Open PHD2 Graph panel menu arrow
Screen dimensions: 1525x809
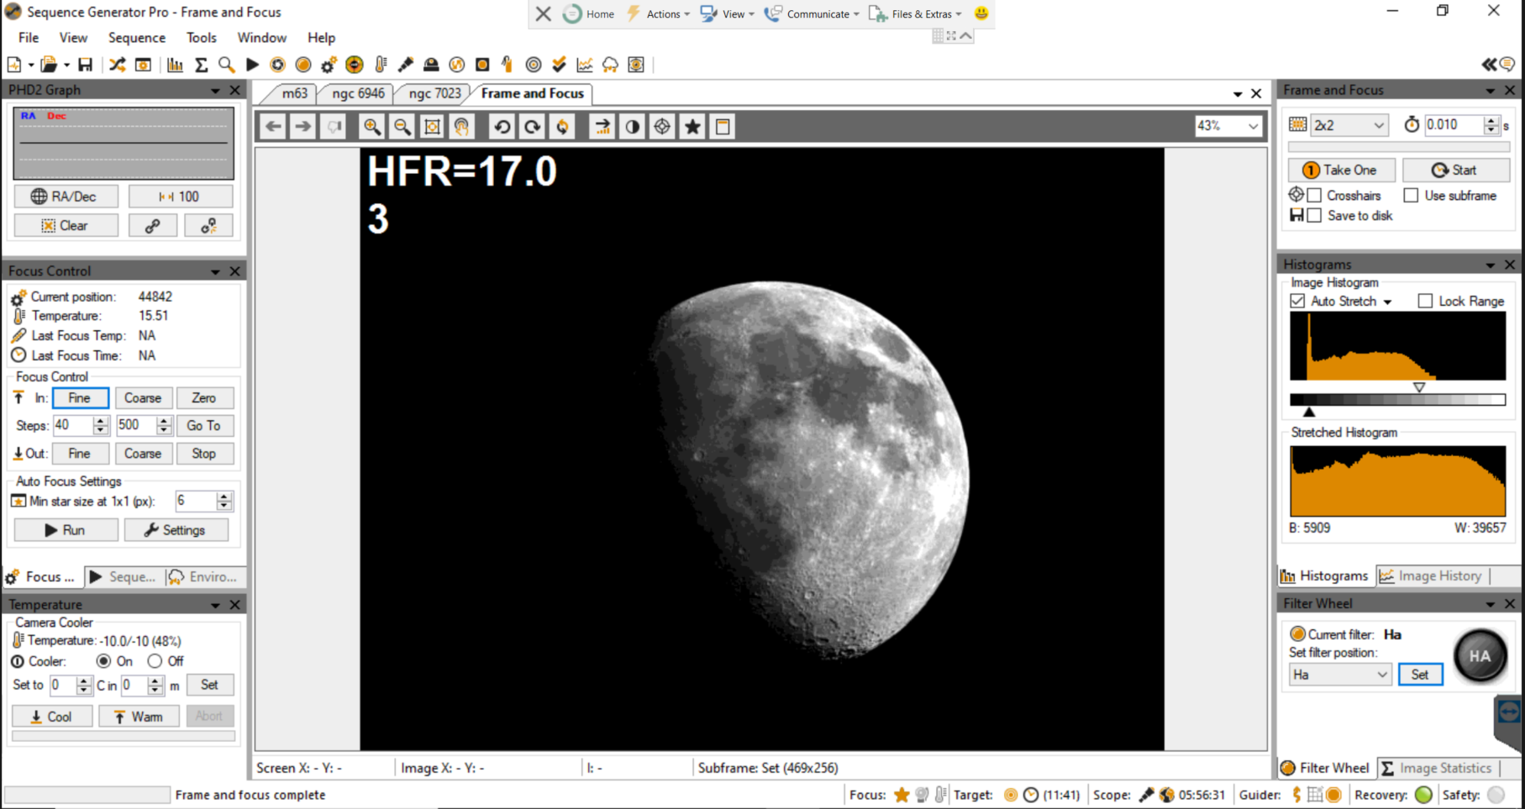pyautogui.click(x=215, y=90)
